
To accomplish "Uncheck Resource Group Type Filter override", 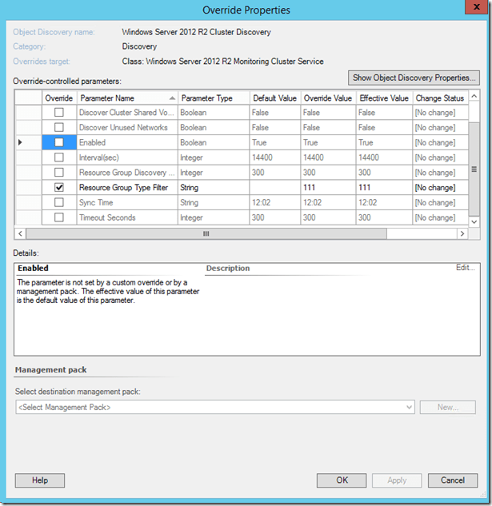I will pos(59,188).
